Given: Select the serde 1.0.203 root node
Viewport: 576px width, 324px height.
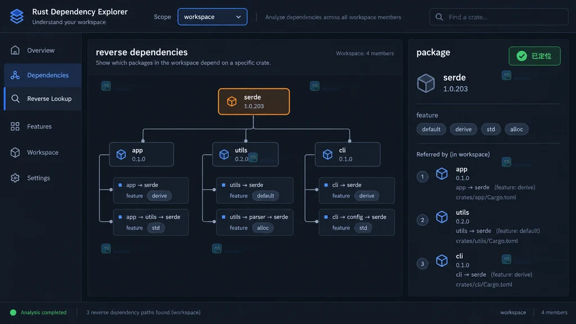Looking at the screenshot, I should [x=254, y=101].
